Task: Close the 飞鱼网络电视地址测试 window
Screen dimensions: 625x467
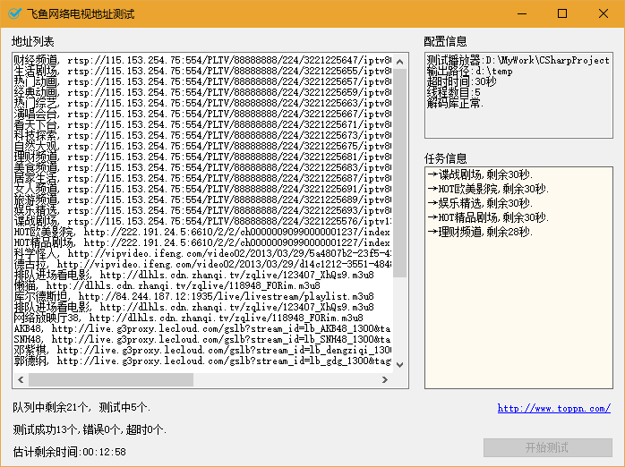Action: pos(604,13)
